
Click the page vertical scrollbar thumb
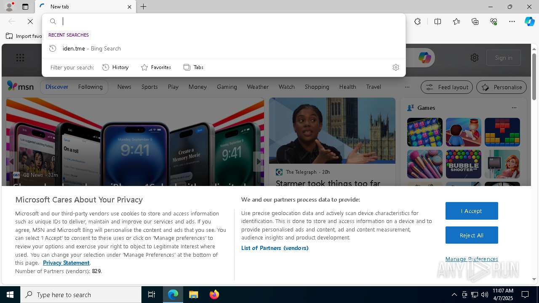[534, 77]
